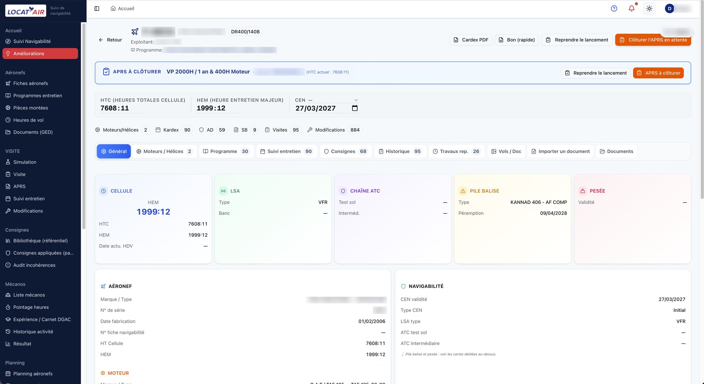Open Simulation in sidebar
Screen dimensions: 704x384
[x=40, y=162]
